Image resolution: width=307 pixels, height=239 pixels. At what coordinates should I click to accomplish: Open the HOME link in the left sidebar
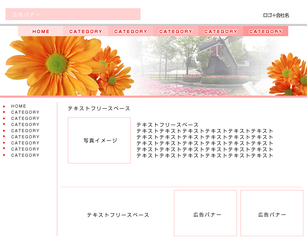pyautogui.click(x=19, y=106)
